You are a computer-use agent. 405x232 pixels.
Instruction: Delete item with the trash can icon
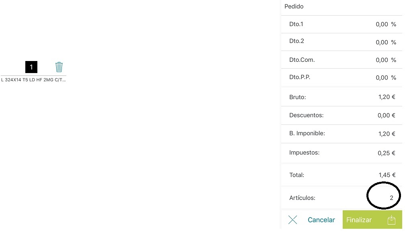[59, 67]
